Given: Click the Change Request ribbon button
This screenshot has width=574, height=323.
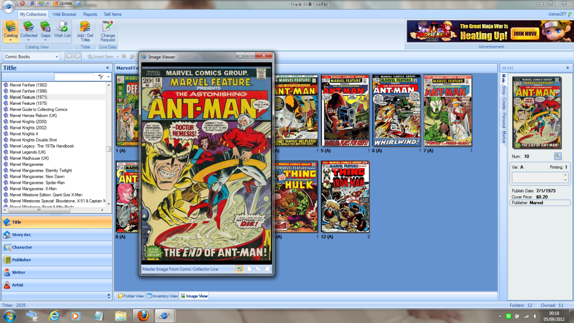Looking at the screenshot, I should click(x=108, y=31).
